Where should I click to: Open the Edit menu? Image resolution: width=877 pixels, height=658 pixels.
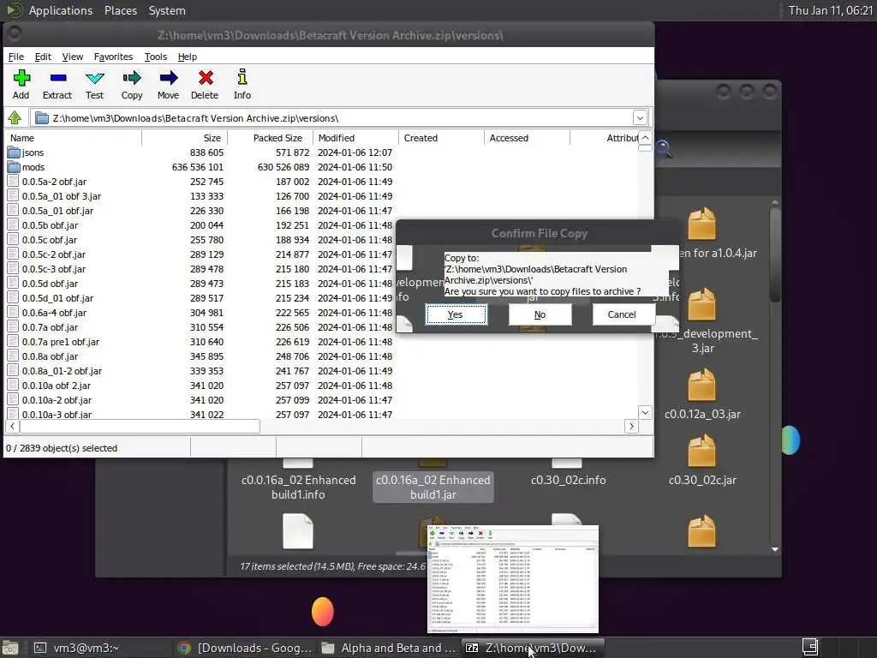point(43,57)
